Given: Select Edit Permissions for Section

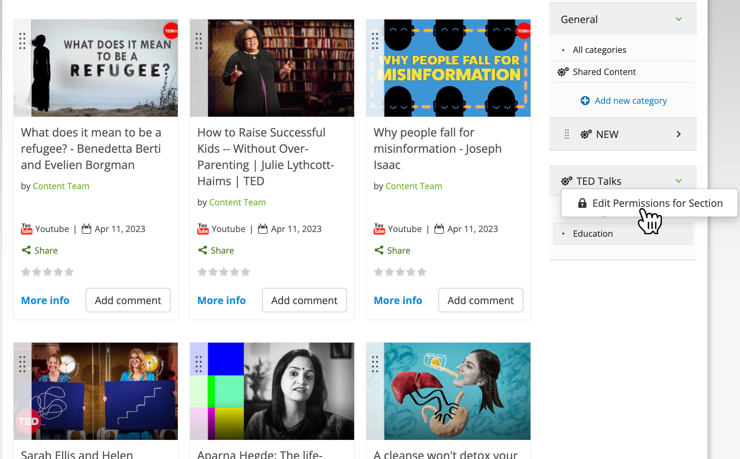Looking at the screenshot, I should point(649,203).
